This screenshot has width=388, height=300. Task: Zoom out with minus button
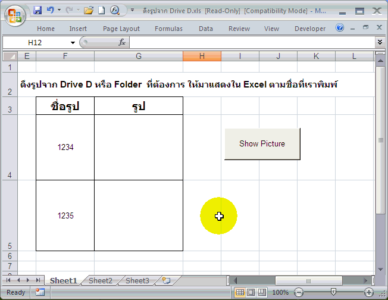click(x=299, y=293)
